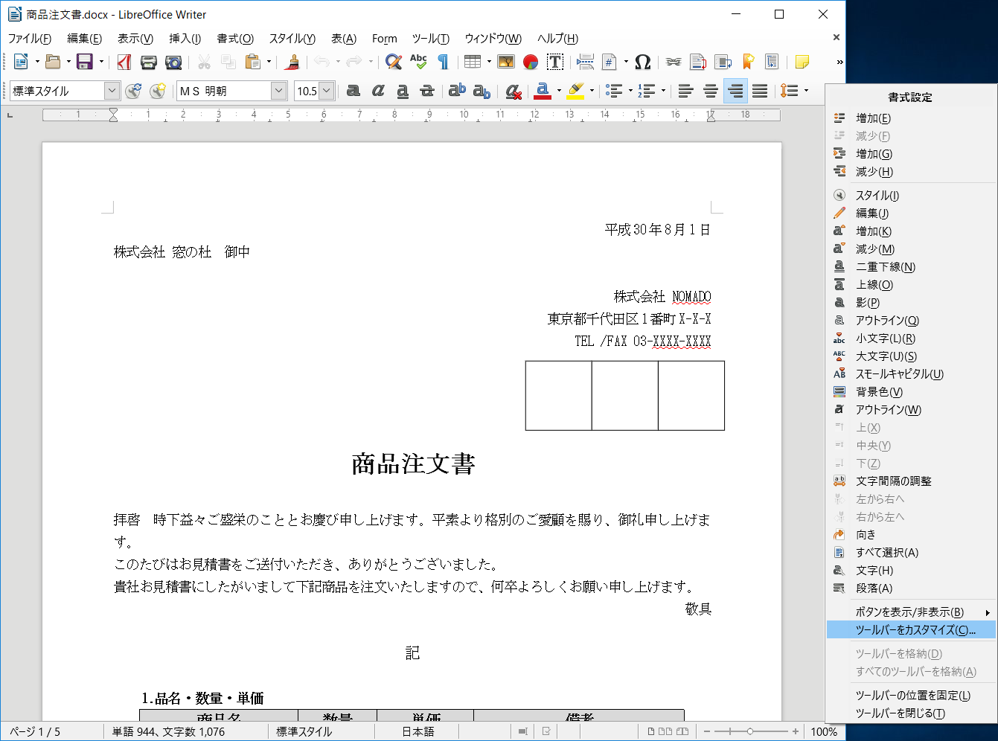Insert a cross-reference

(772, 62)
